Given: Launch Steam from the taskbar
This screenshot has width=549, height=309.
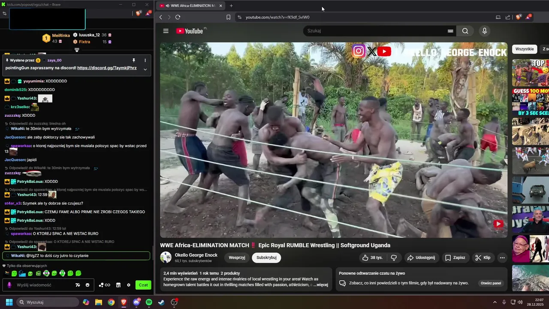Looking at the screenshot, I should (161, 302).
